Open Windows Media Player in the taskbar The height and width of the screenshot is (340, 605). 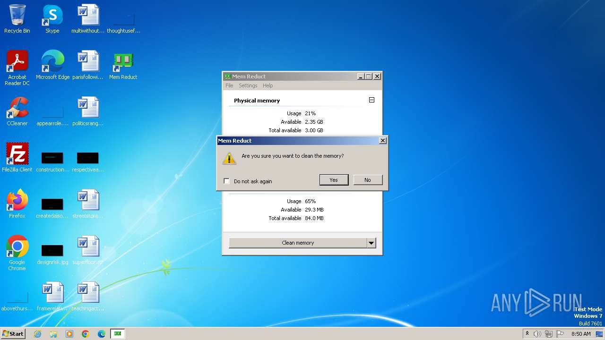[x=69, y=334]
